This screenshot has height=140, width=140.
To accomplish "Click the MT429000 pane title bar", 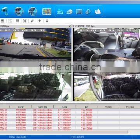I will pos(107,26).
